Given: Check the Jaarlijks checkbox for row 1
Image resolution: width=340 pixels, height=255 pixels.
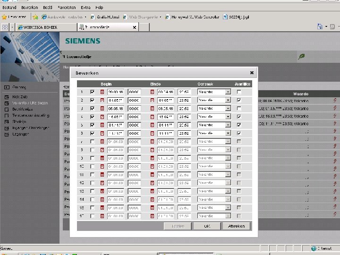Looking at the screenshot, I should point(239,92).
